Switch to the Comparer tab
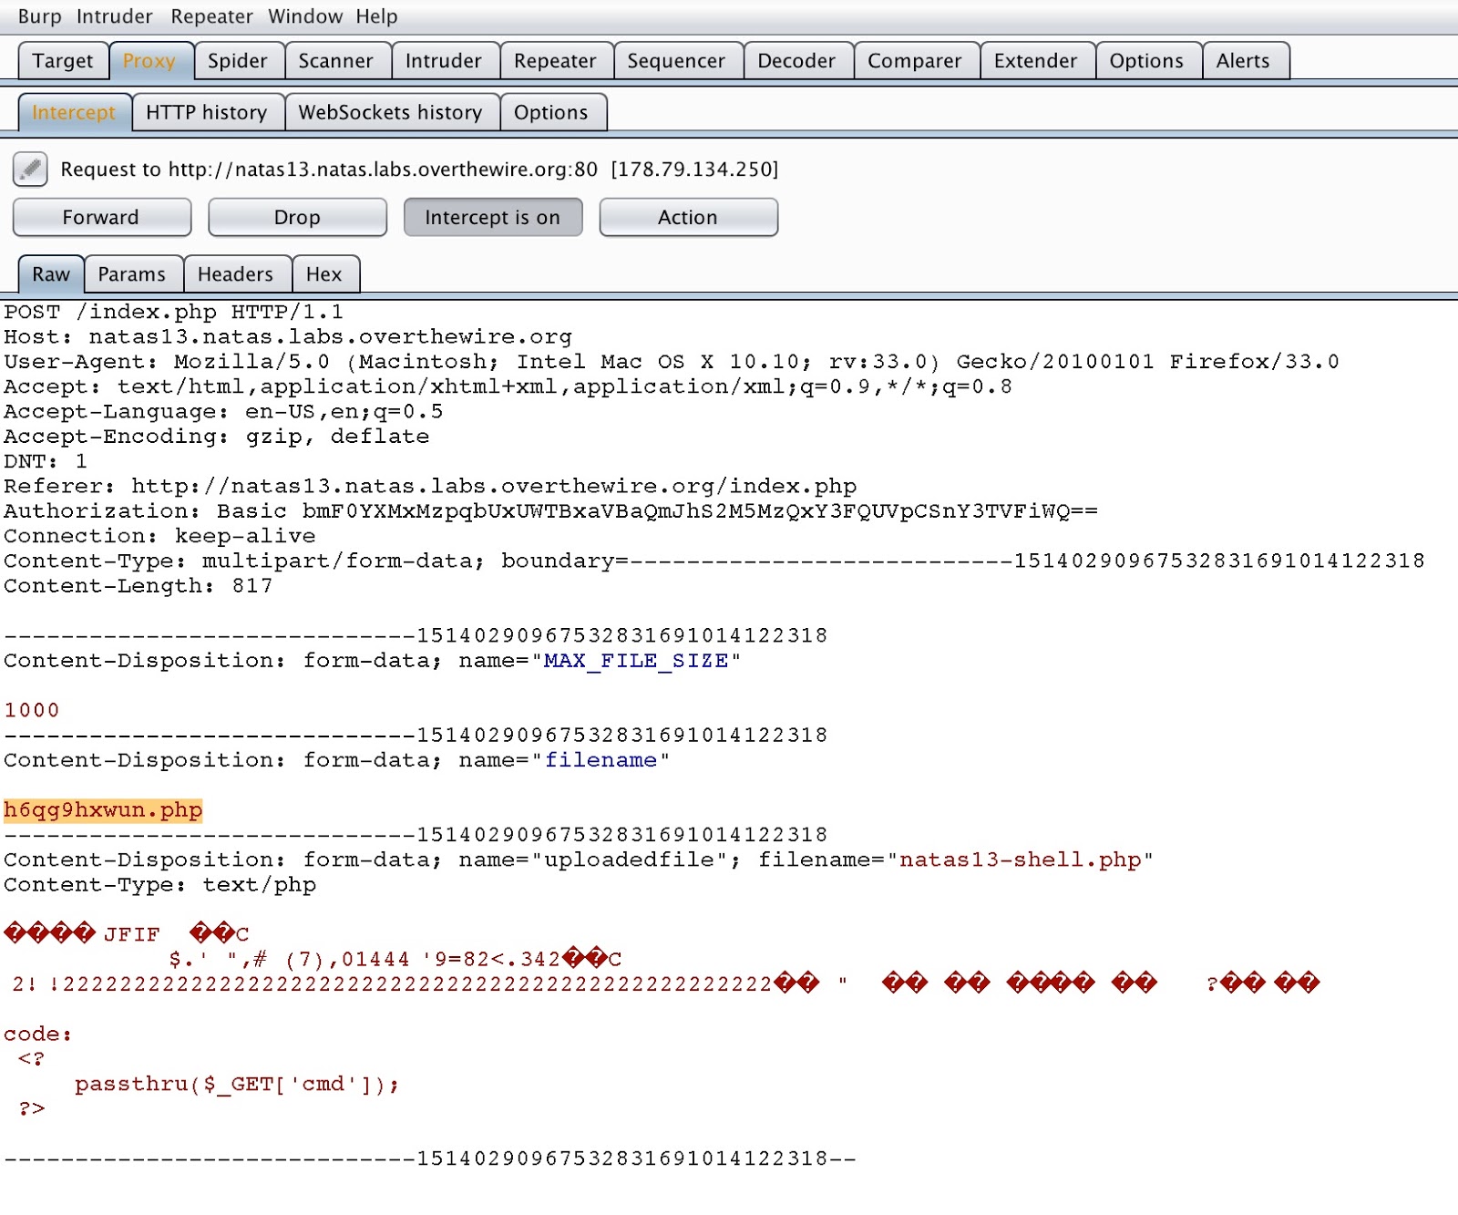The image size is (1458, 1215). pos(915,60)
